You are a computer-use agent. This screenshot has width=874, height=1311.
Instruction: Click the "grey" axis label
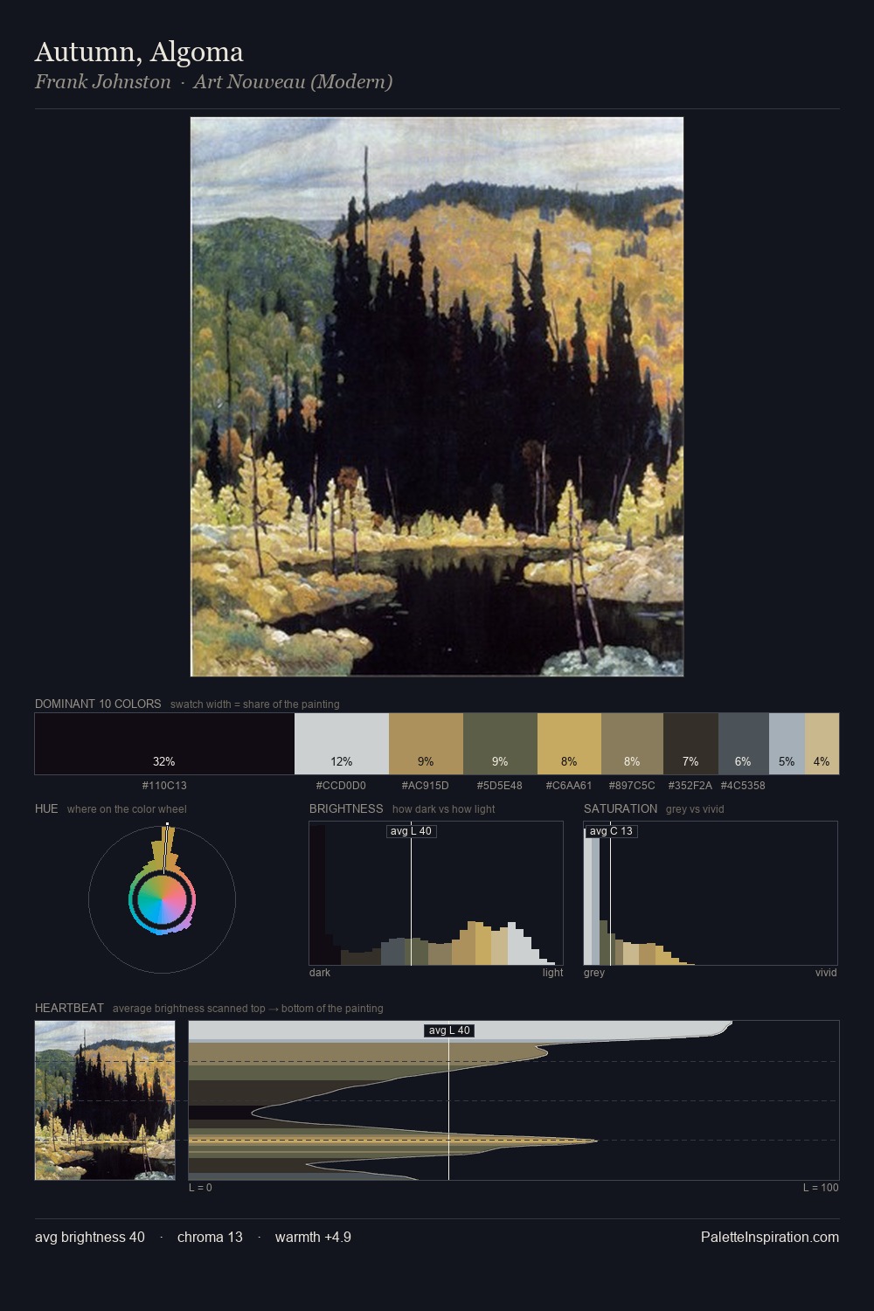pos(594,973)
